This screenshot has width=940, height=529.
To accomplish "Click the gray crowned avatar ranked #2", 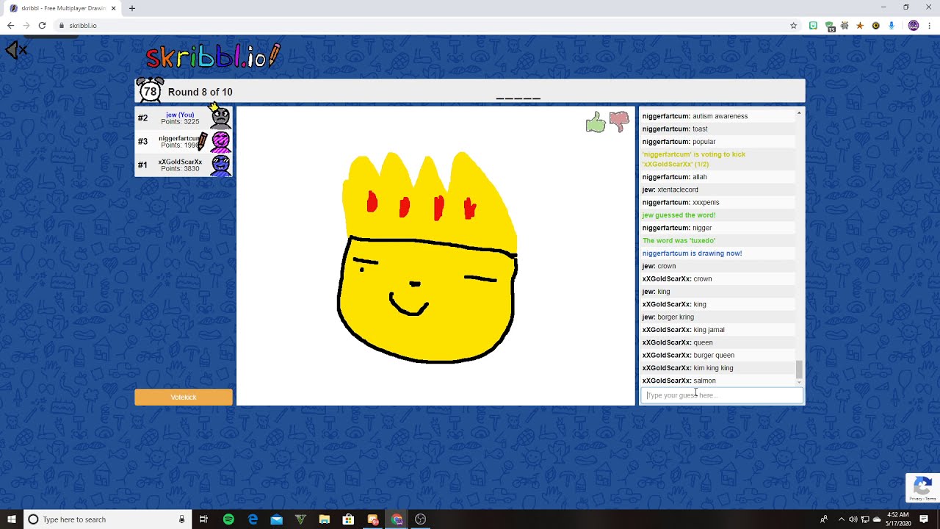I will coord(220,116).
